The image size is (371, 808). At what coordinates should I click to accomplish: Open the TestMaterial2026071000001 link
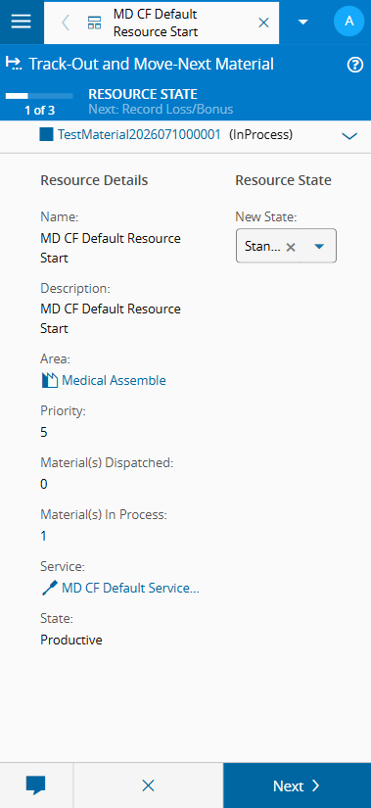pyautogui.click(x=139, y=135)
